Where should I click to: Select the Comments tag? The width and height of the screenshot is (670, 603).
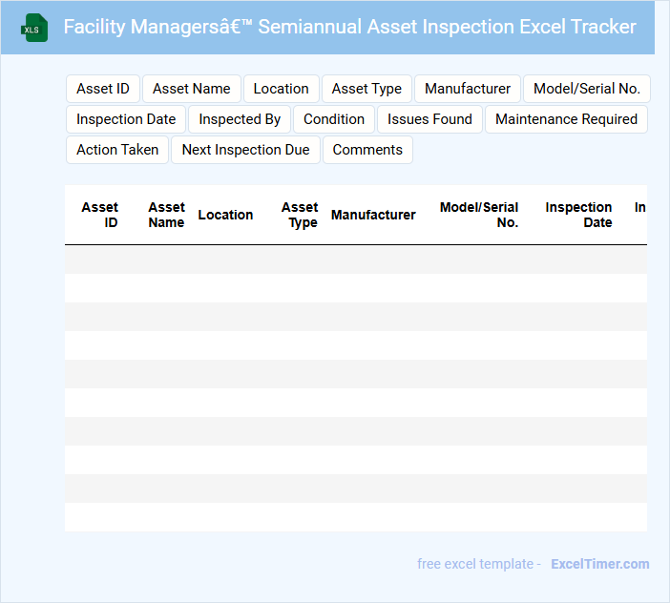[x=367, y=150]
